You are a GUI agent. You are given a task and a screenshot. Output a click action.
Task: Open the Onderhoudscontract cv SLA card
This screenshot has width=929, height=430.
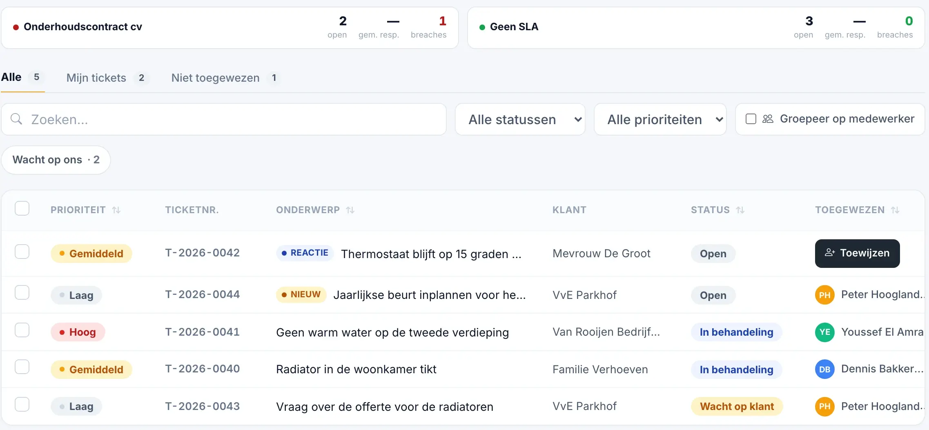tap(230, 27)
